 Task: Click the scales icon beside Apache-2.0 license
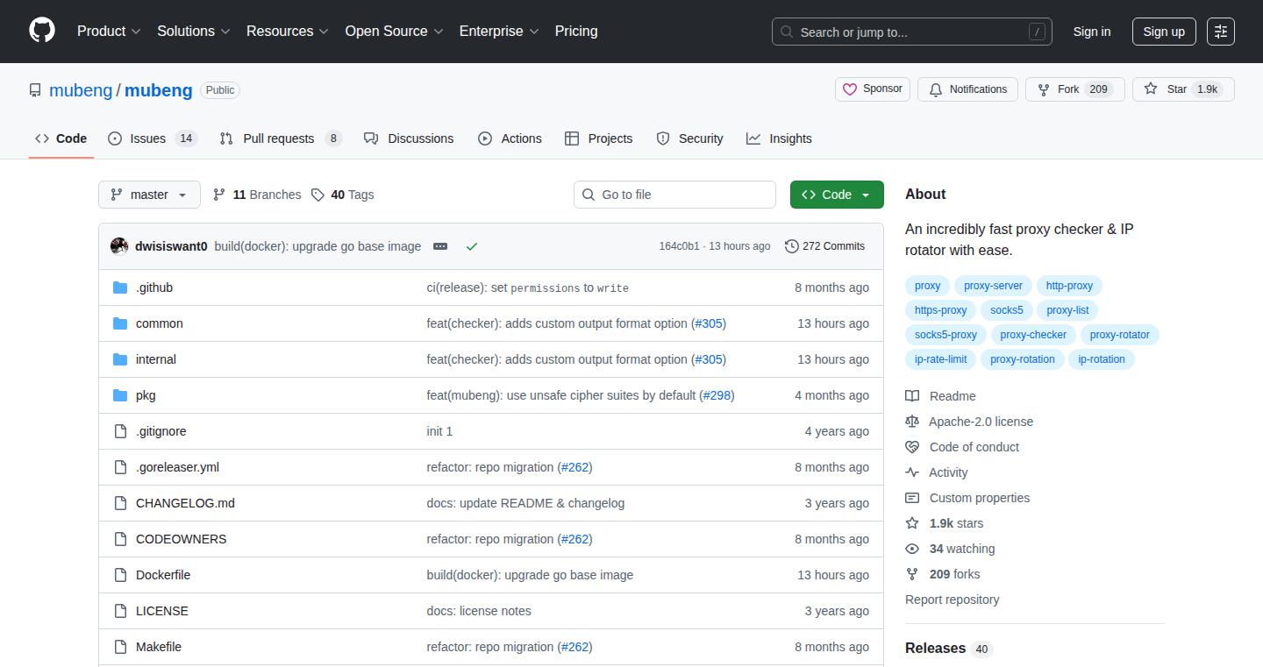pyautogui.click(x=912, y=422)
